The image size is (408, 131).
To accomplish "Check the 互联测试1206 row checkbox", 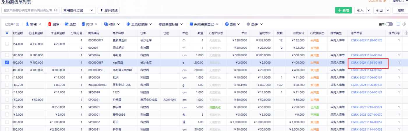I will tap(7, 85).
